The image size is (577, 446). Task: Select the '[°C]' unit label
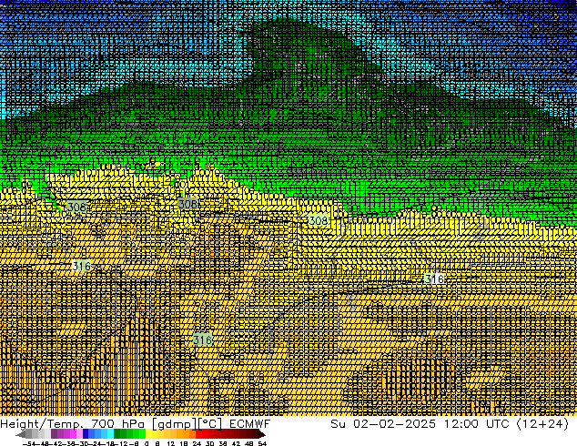pos(209,424)
